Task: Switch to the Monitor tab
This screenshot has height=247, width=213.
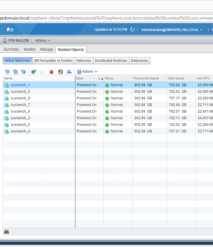Action: pos(30,49)
